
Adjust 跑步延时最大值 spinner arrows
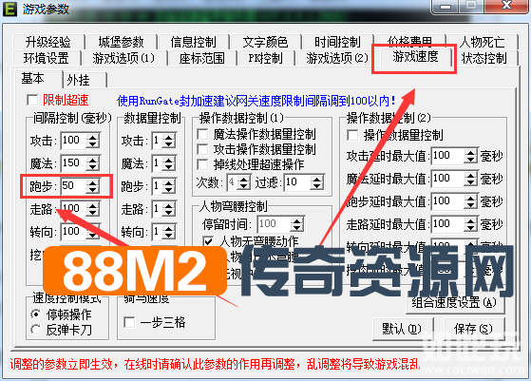click(x=471, y=201)
